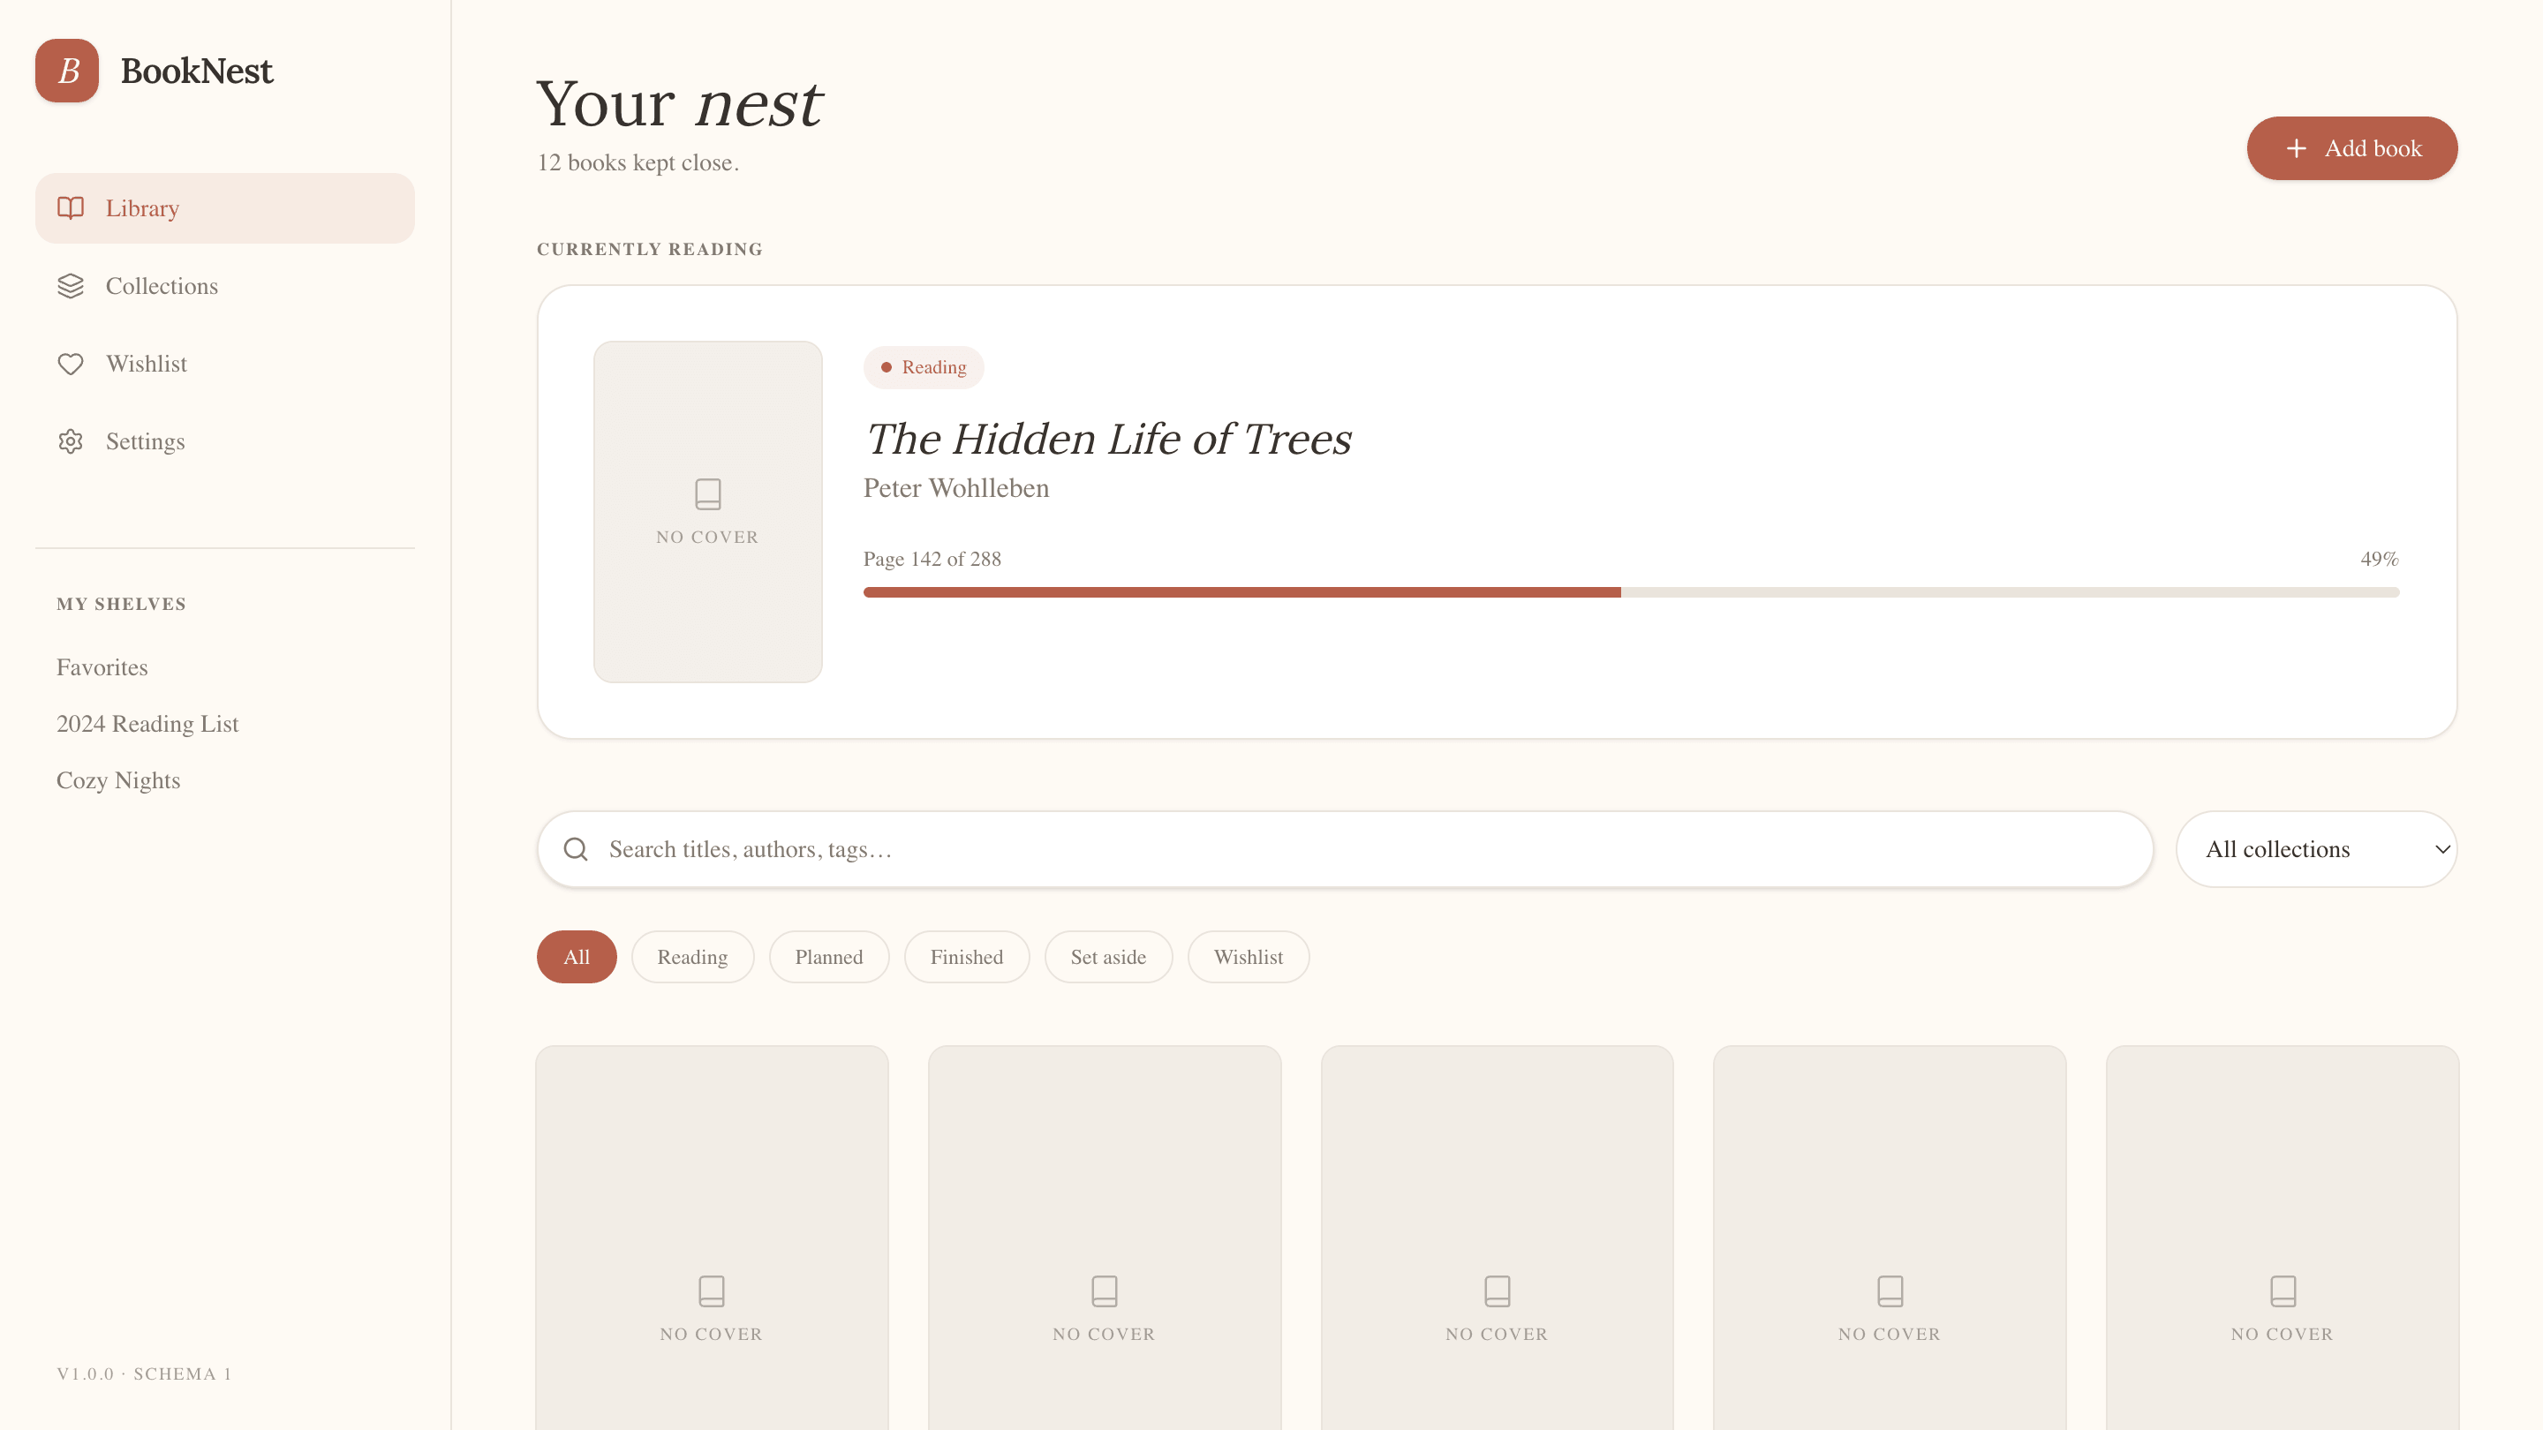2543x1430 pixels.
Task: Filter books by Set aside status
Action: (1107, 957)
